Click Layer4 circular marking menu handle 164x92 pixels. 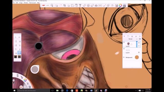tap(131, 44)
